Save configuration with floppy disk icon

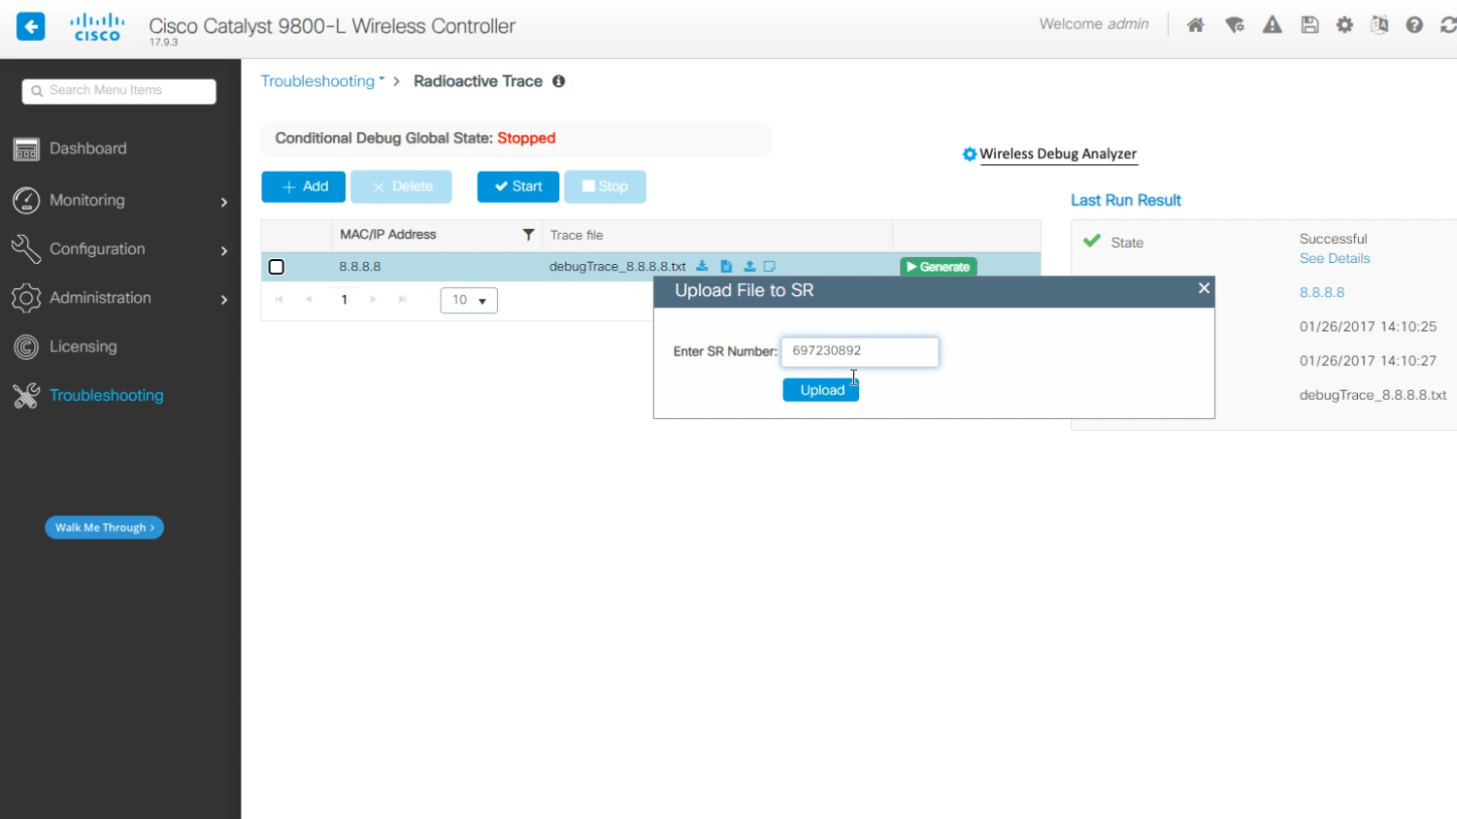[x=1309, y=25]
